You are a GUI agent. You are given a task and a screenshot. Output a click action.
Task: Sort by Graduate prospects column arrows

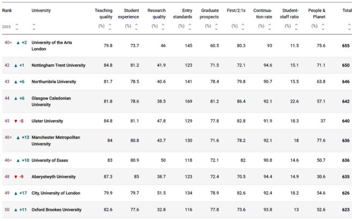point(216,27)
